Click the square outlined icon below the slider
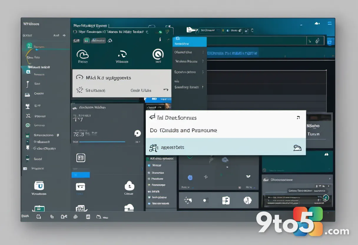 pos(81,158)
